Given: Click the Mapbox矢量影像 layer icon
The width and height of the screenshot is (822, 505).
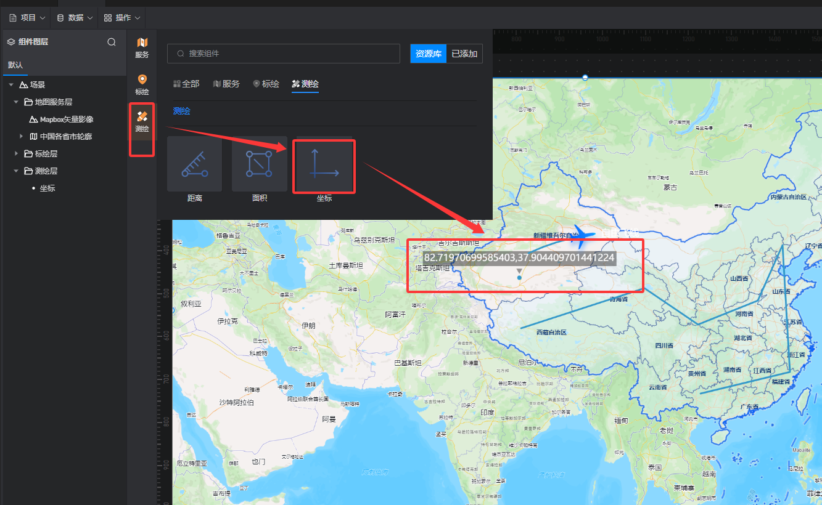Looking at the screenshot, I should (34, 119).
